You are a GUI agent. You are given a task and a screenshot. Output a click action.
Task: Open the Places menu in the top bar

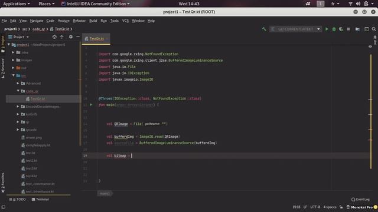tap(47, 4)
